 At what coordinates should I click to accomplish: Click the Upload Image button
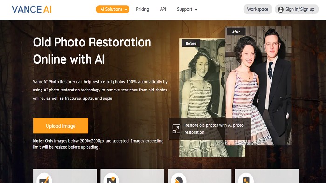[61, 125]
